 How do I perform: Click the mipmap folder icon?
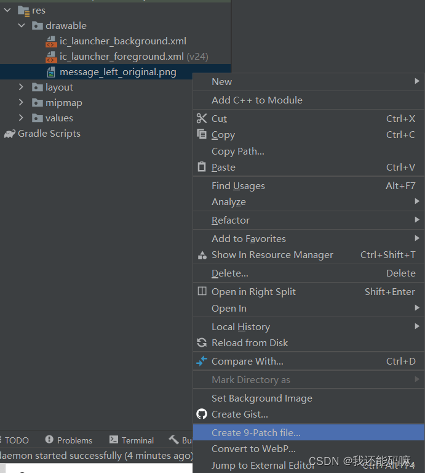38,103
